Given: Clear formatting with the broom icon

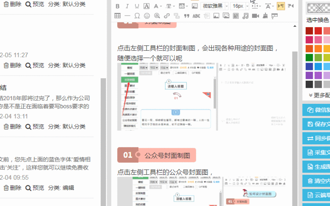Looking at the screenshot, I should (x=265, y=16).
